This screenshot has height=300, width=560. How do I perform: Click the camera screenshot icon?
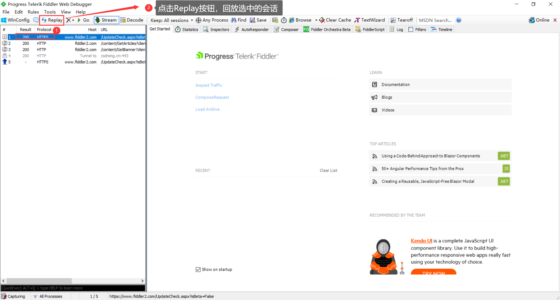coord(275,20)
